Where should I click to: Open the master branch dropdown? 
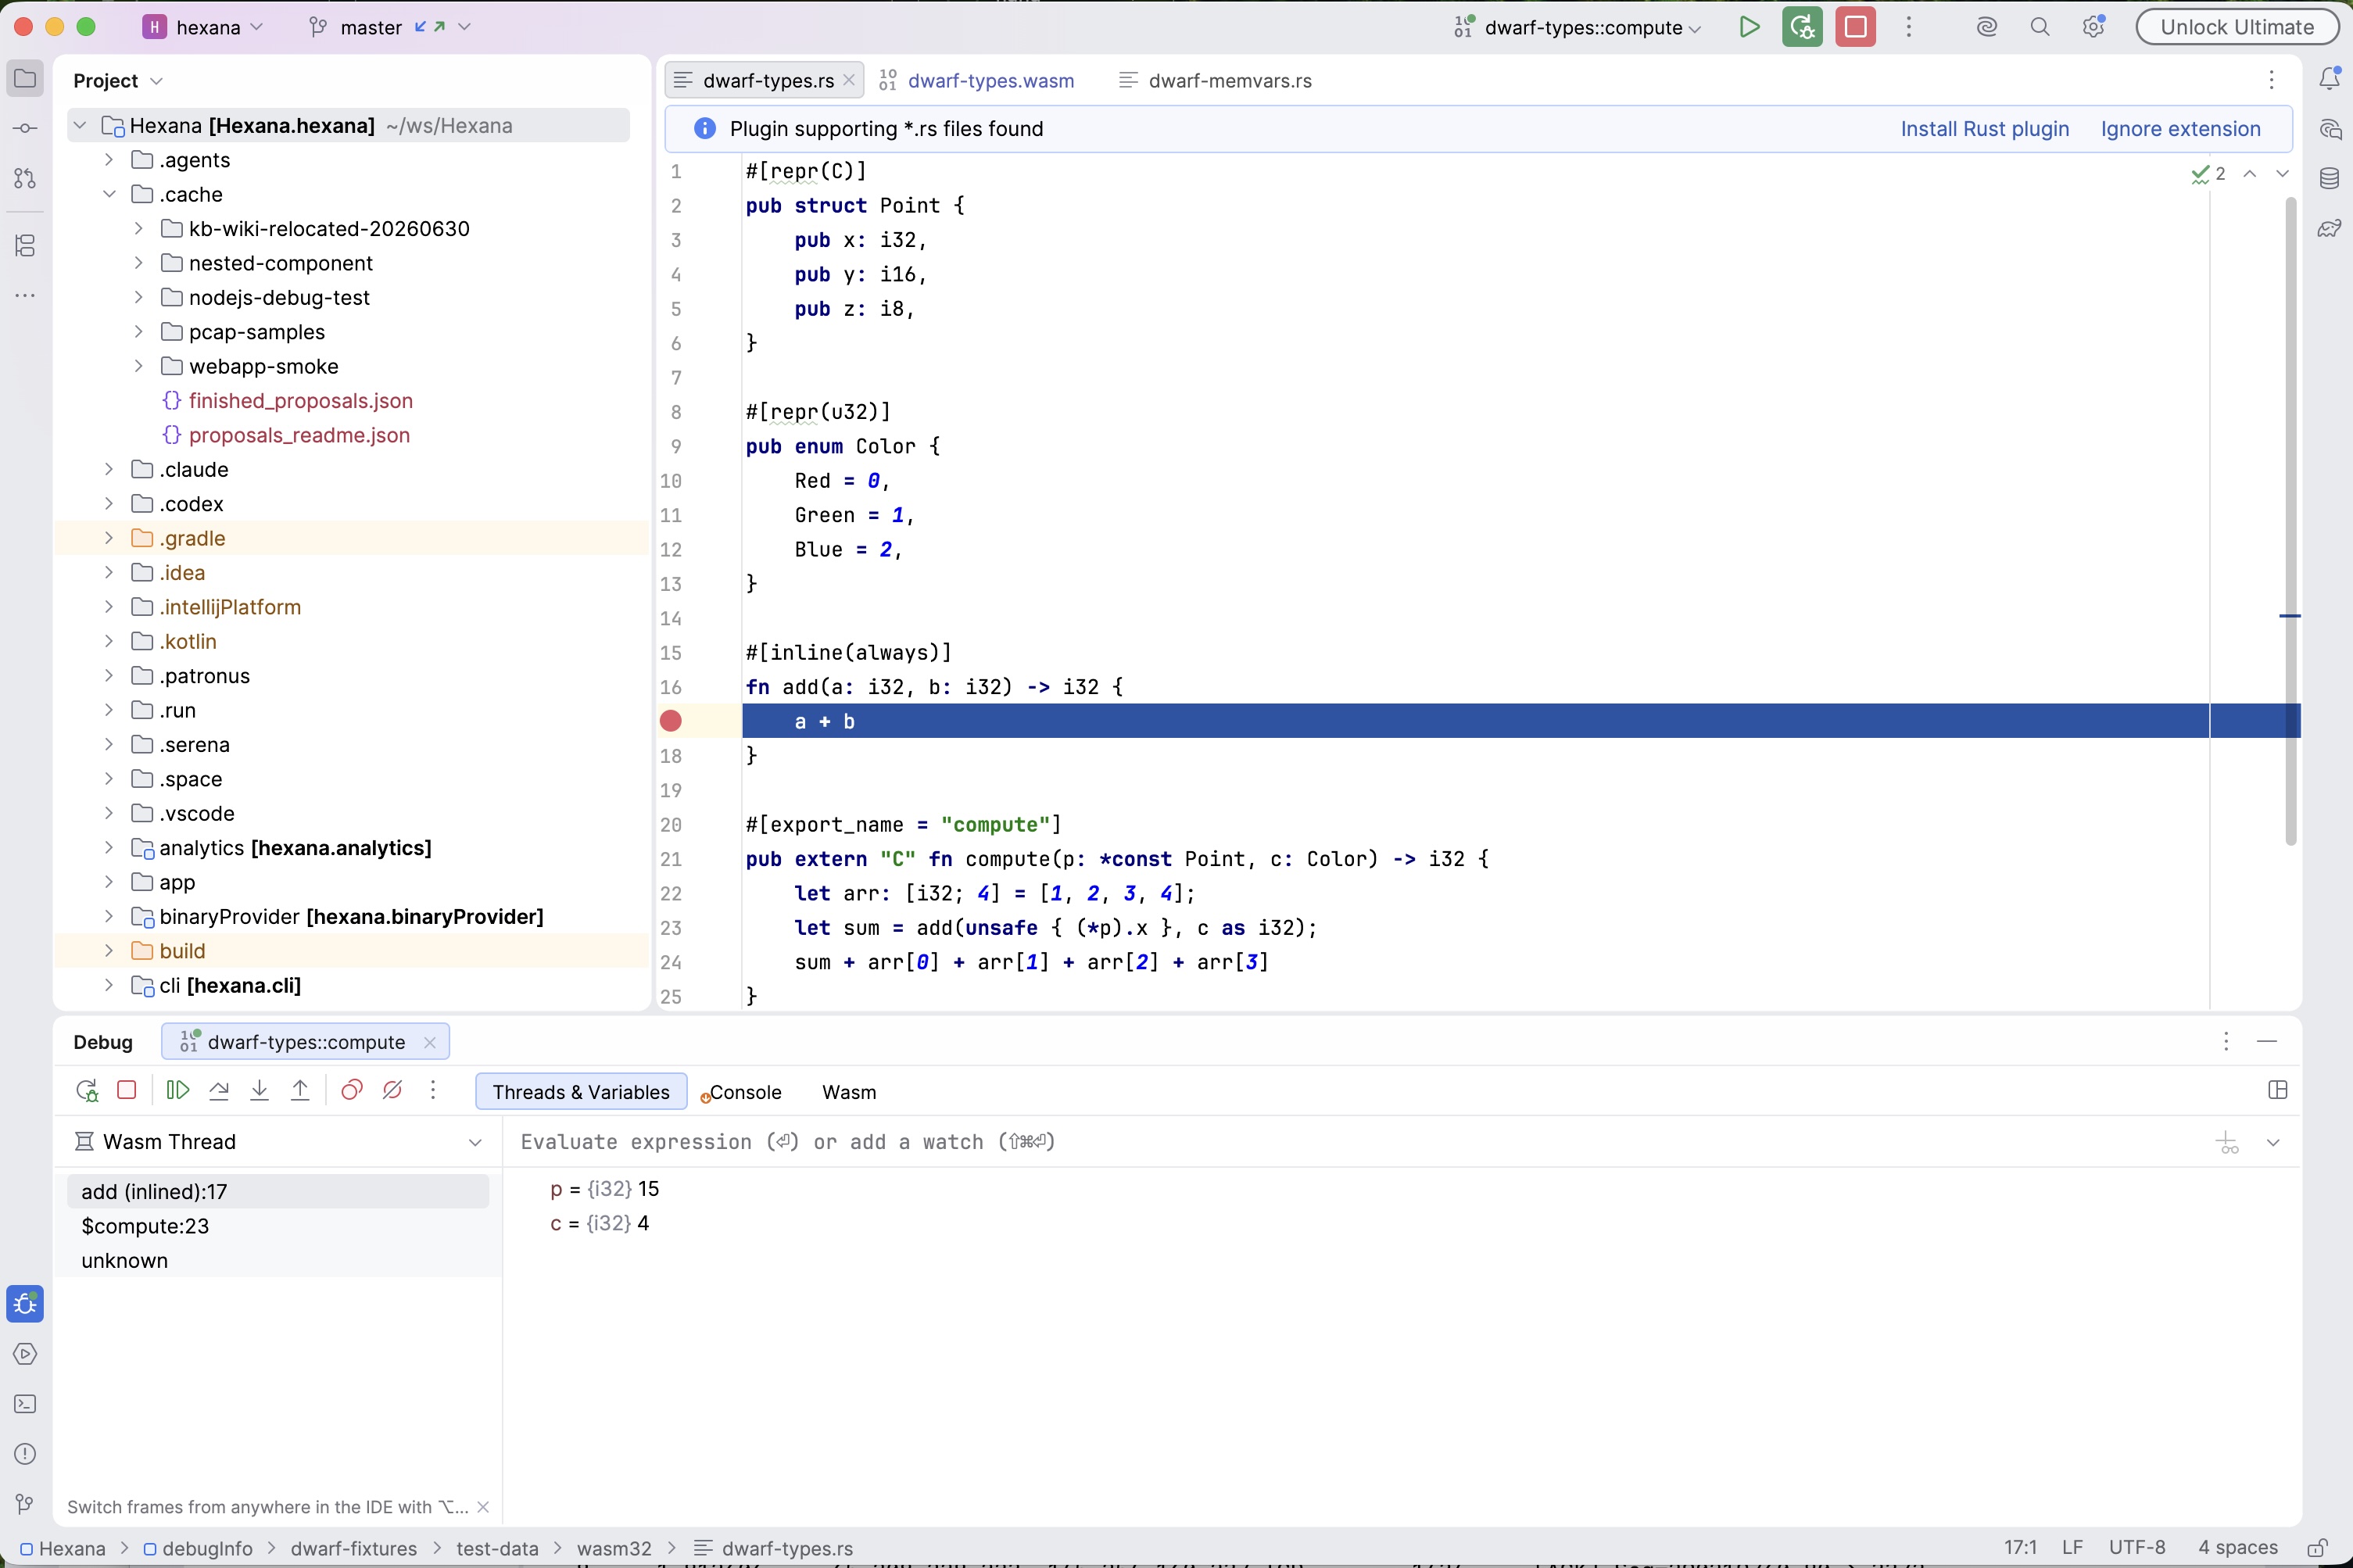tap(390, 27)
